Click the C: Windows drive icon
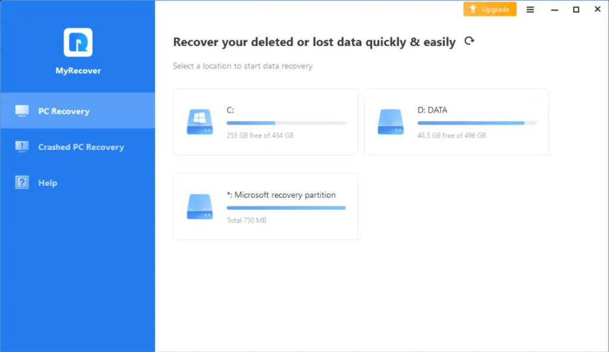This screenshot has width=609, height=352. pyautogui.click(x=200, y=122)
